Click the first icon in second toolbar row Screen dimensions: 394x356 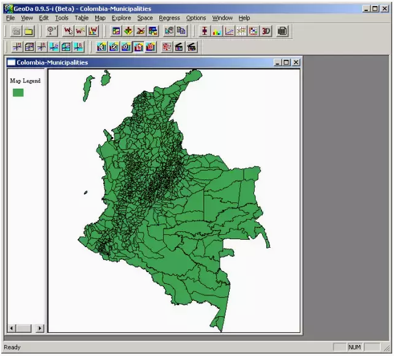(x=16, y=47)
